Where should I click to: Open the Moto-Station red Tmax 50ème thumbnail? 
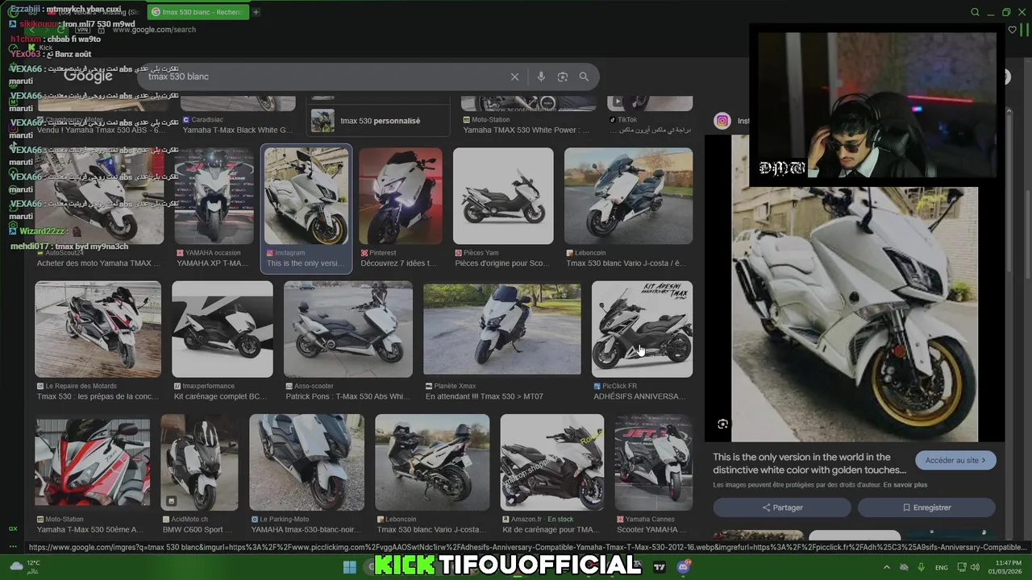[92, 462]
